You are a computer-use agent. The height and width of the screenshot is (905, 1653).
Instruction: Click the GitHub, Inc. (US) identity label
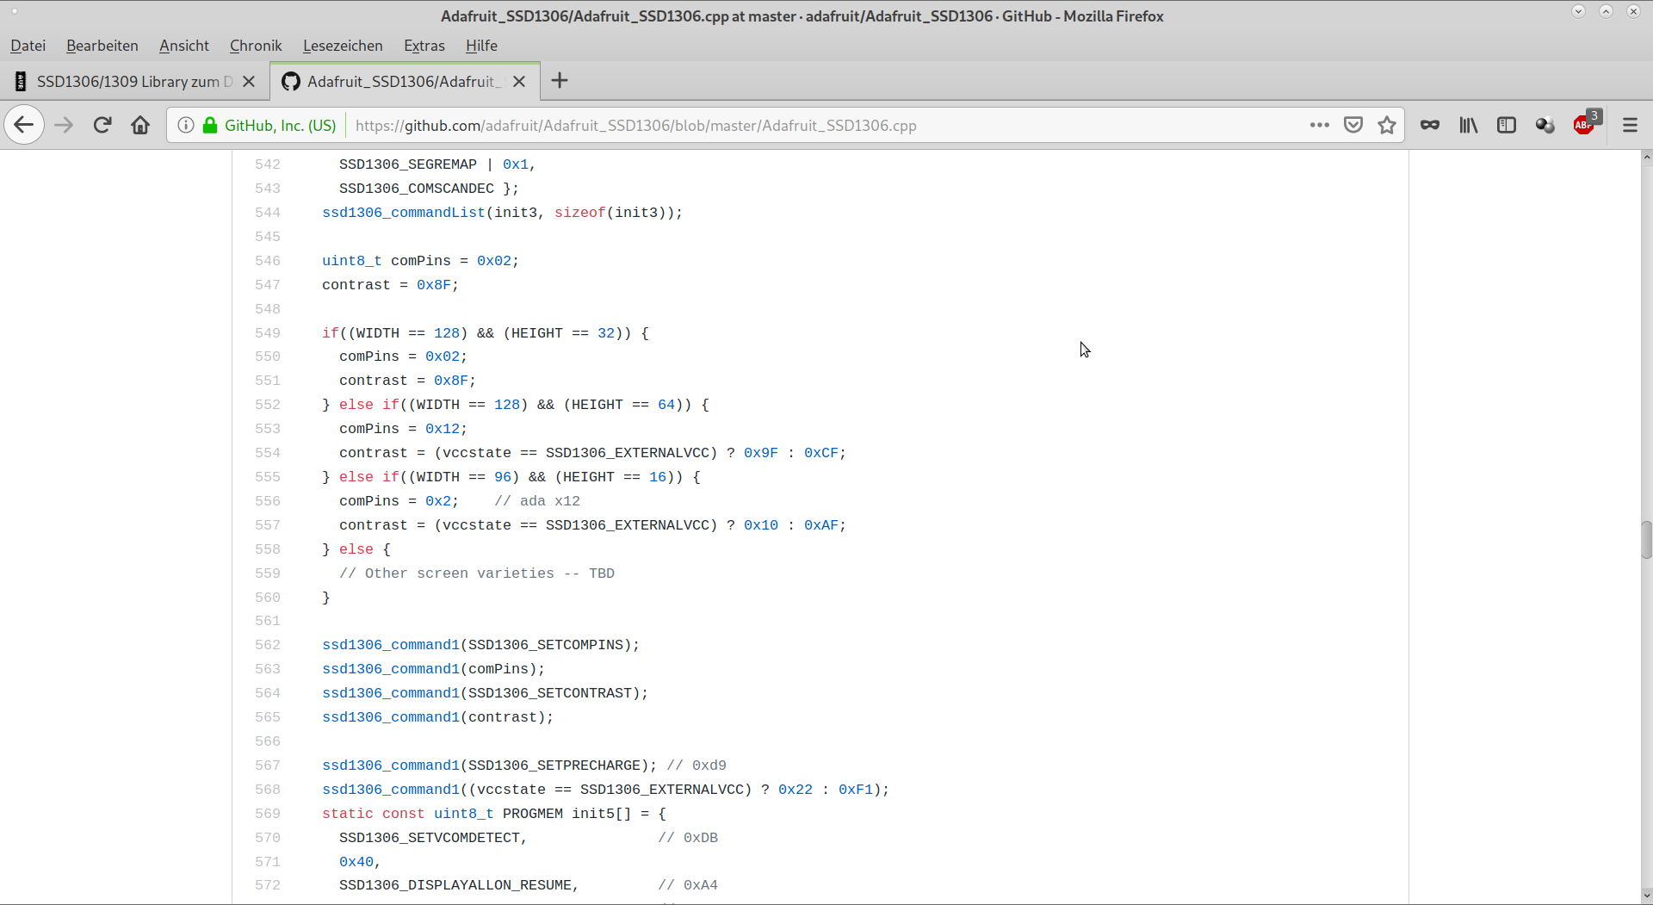pos(280,125)
